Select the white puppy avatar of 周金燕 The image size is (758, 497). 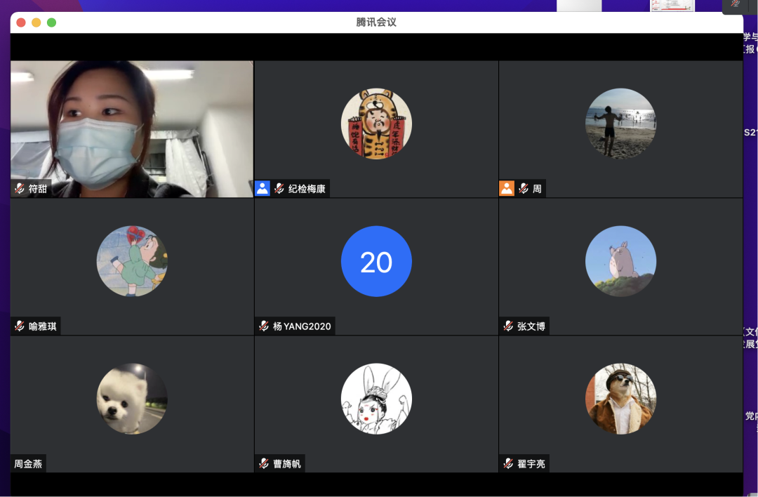[x=132, y=399]
